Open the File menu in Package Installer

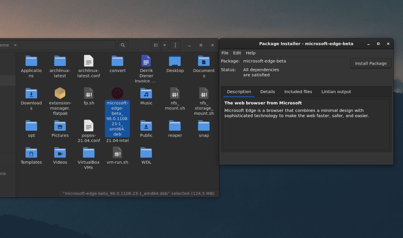tap(225, 53)
